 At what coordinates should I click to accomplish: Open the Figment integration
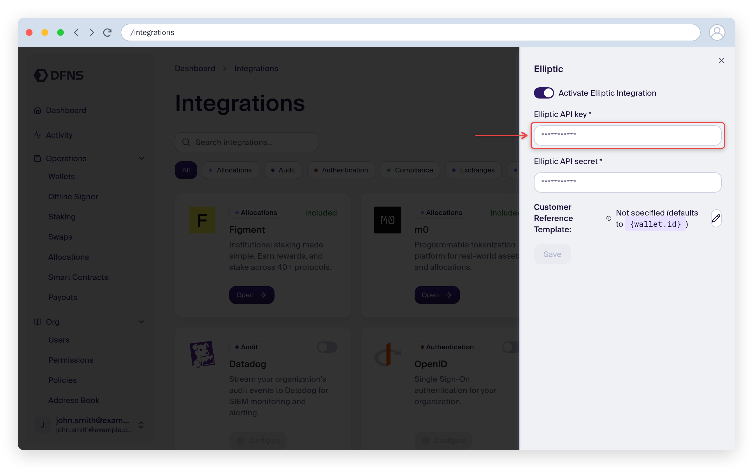click(252, 295)
